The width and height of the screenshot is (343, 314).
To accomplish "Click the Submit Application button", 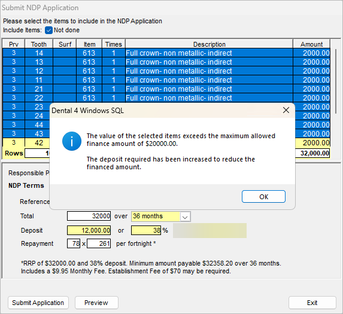I will (38, 303).
